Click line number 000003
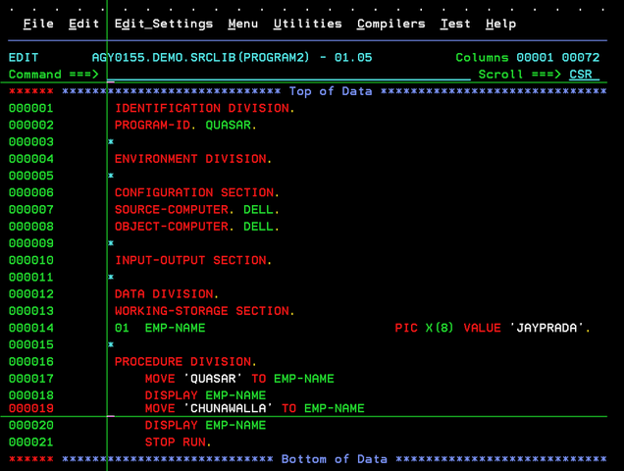 pos(31,142)
